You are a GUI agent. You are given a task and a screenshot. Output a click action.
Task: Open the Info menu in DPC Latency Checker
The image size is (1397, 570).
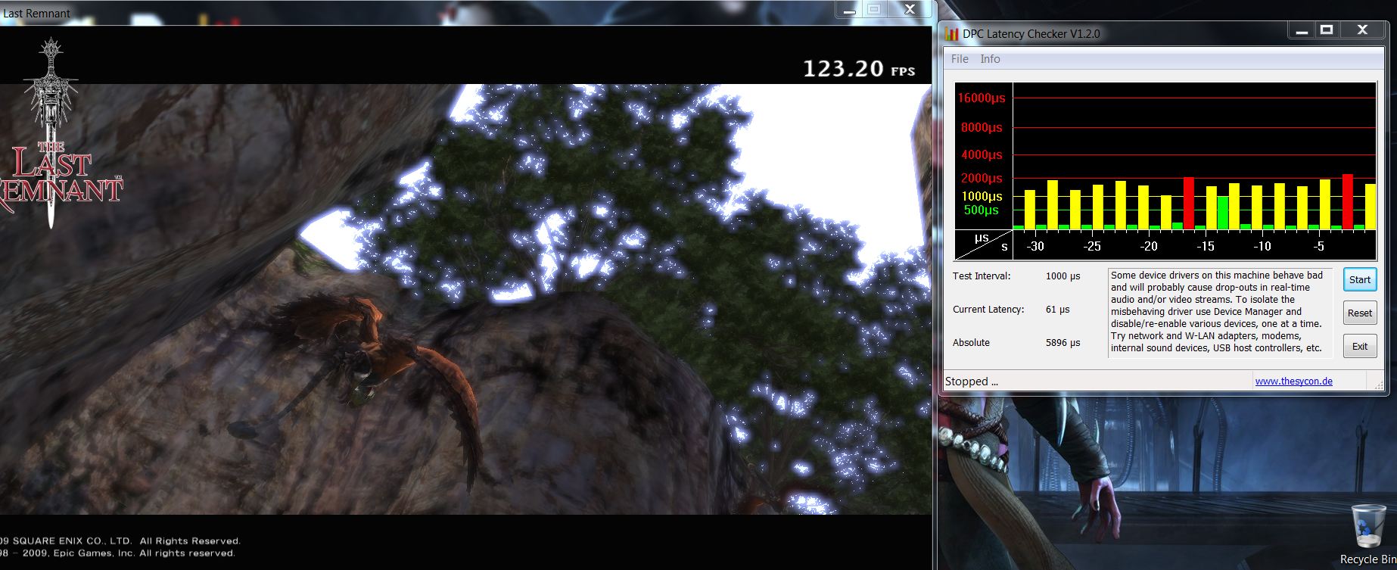pyautogui.click(x=990, y=59)
